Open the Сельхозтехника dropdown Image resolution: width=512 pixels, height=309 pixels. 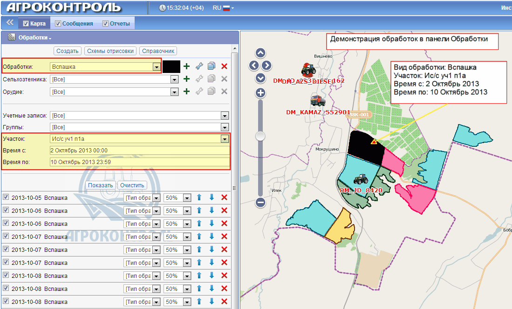click(x=174, y=79)
